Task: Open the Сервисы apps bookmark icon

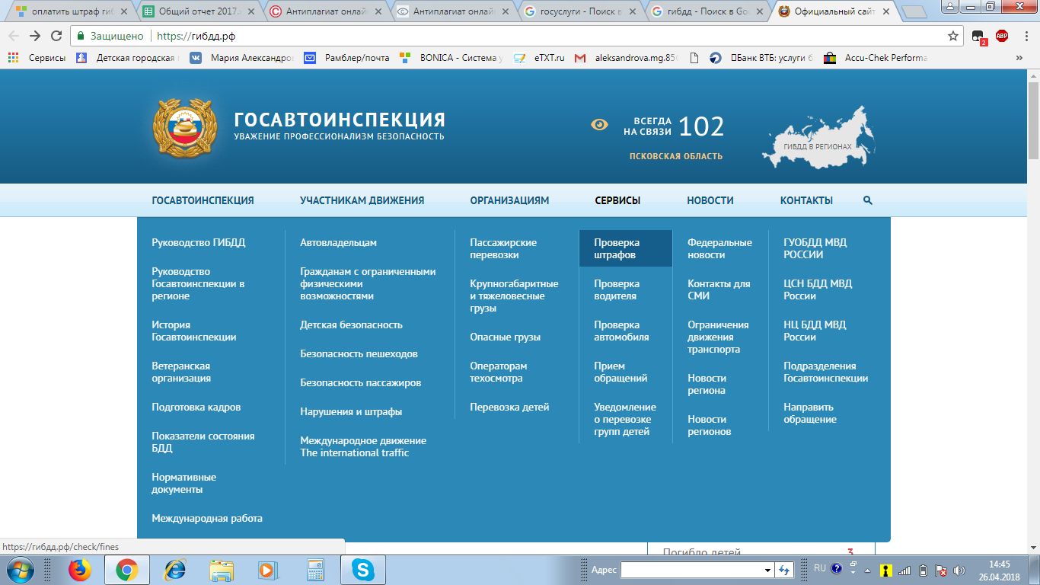Action: 14,58
